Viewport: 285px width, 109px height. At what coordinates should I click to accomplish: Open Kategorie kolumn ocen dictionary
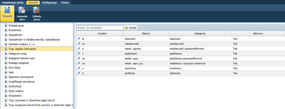click(x=22, y=58)
